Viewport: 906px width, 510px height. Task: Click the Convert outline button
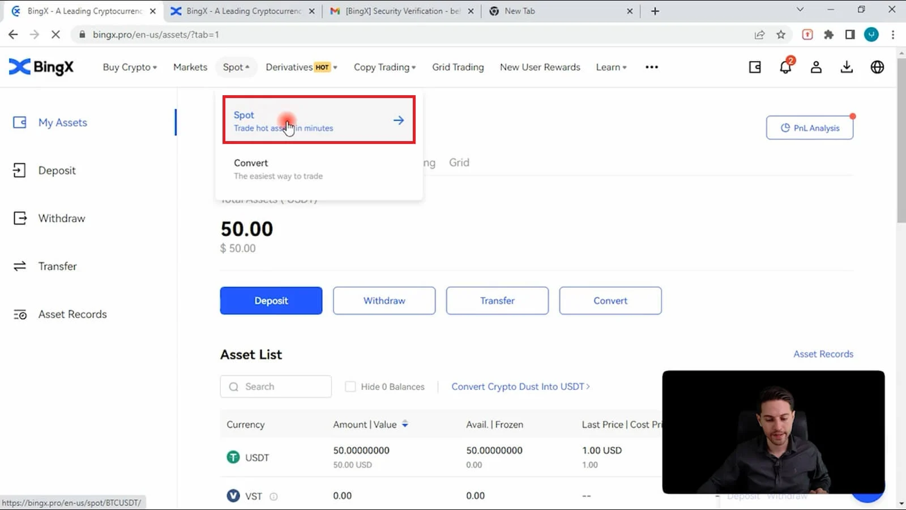[x=610, y=300]
